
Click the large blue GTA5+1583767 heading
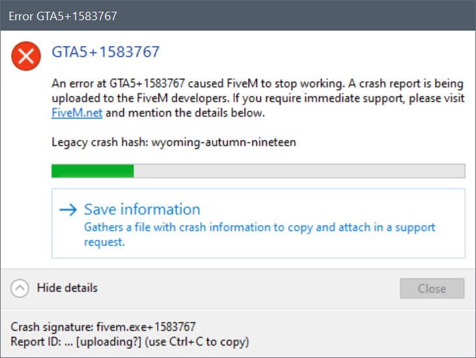tap(106, 52)
